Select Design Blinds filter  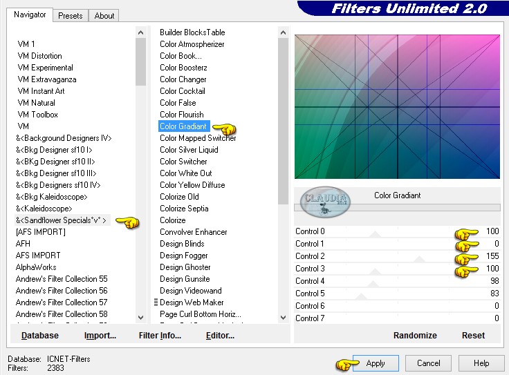pyautogui.click(x=182, y=243)
